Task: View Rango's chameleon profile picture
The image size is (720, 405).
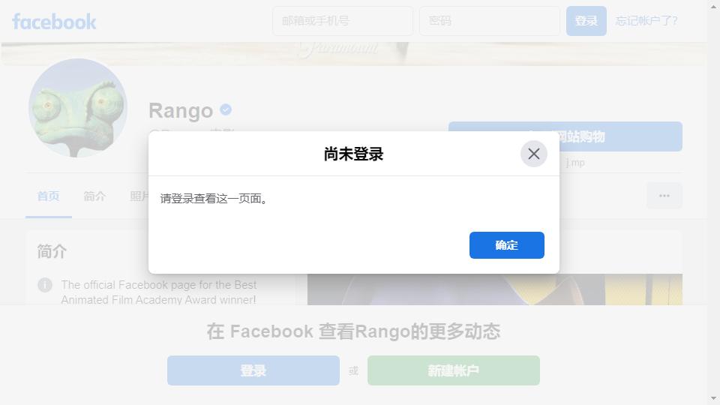Action: pyautogui.click(x=78, y=108)
